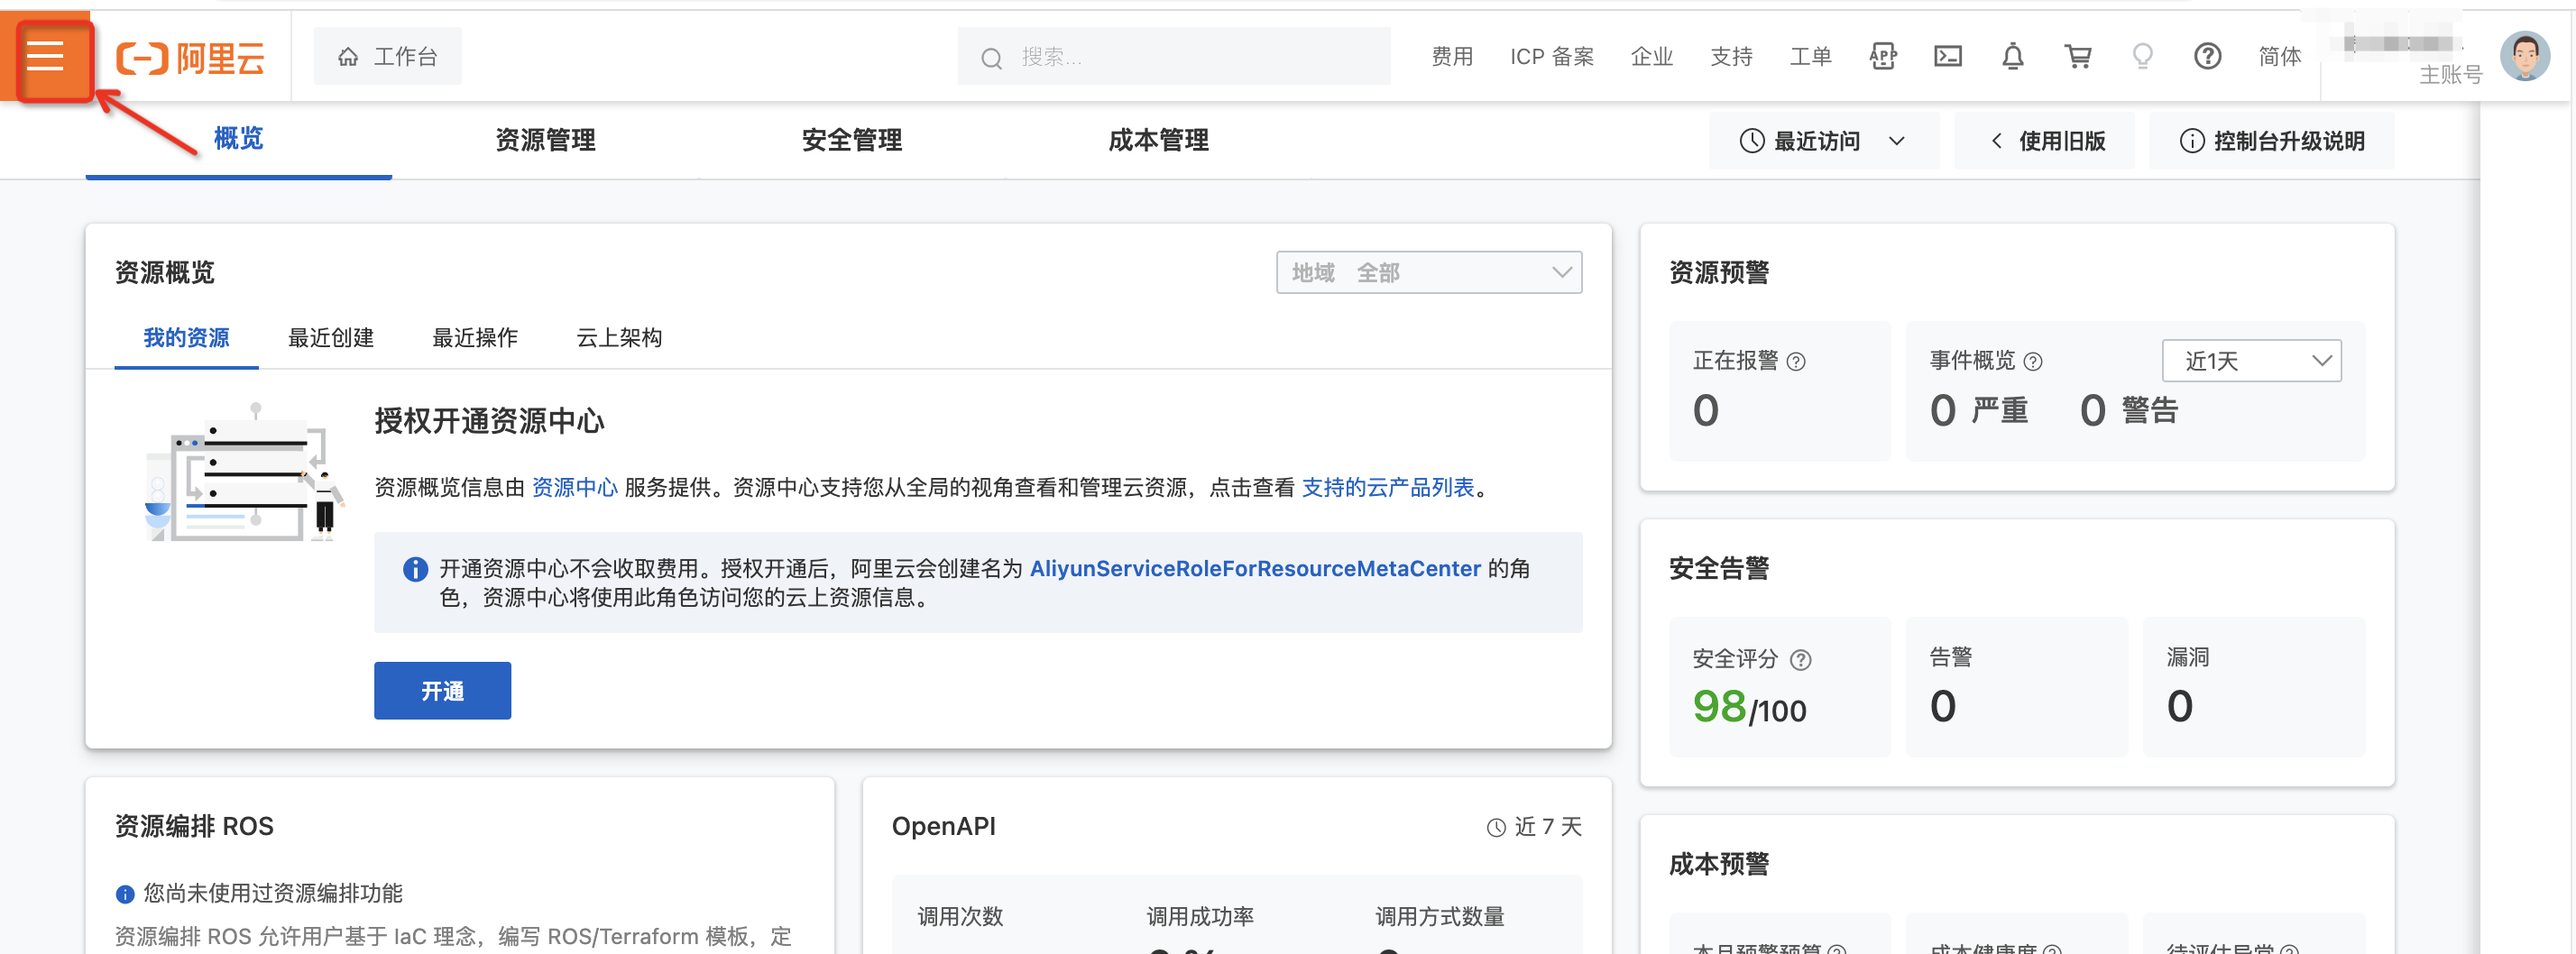This screenshot has width=2576, height=954.
Task: Open the shopping cart icon
Action: pyautogui.click(x=2078, y=57)
